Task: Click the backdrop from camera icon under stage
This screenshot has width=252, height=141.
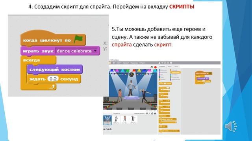Action: click(111, 129)
